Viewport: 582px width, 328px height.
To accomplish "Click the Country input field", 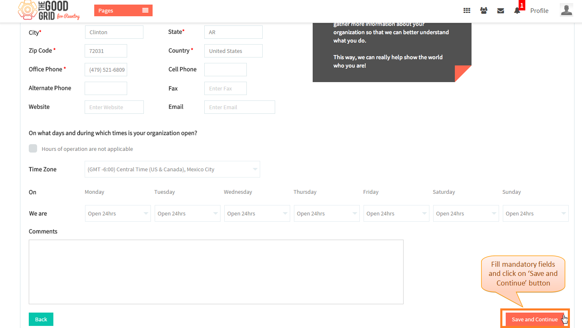I will coord(233,51).
